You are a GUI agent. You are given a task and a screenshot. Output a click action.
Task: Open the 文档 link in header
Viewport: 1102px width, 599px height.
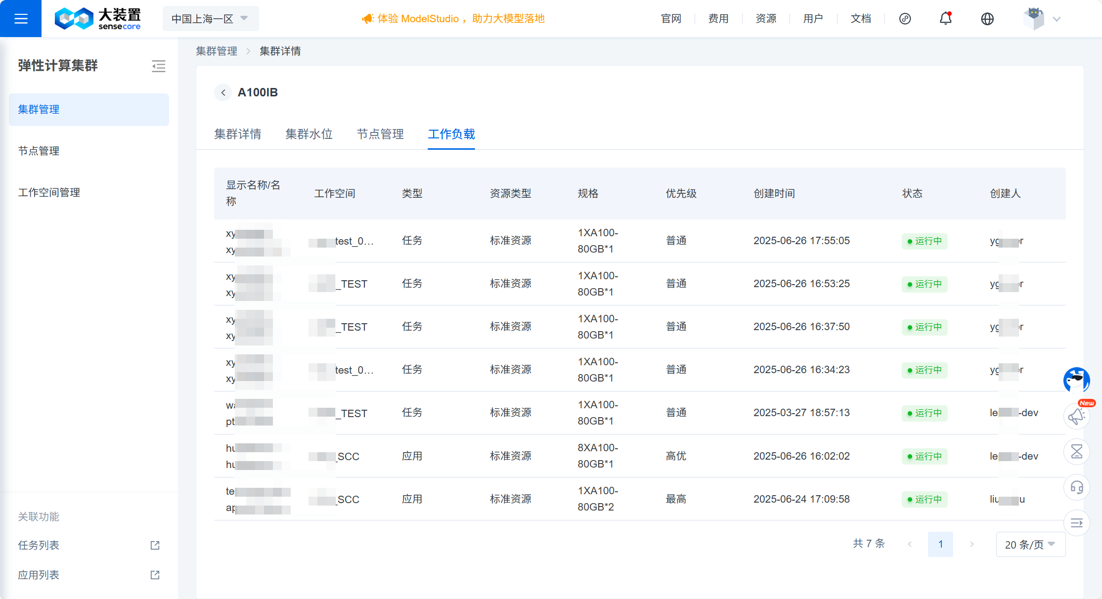tap(860, 19)
